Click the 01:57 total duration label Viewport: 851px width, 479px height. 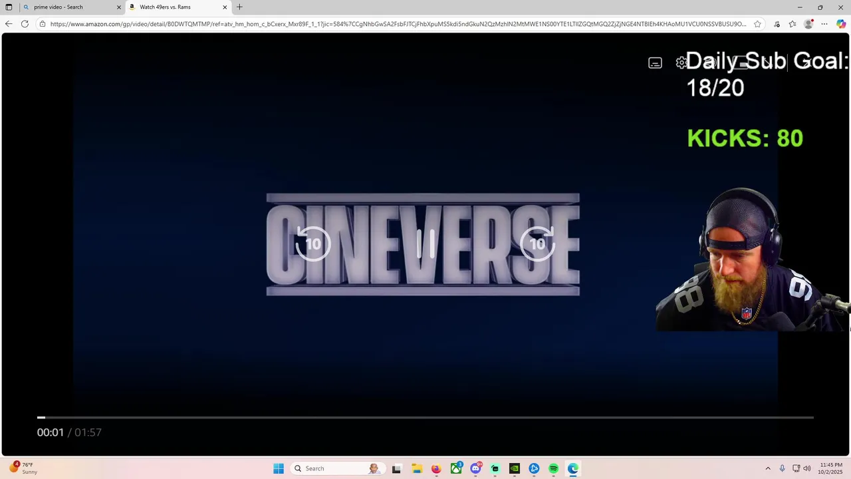(x=88, y=432)
